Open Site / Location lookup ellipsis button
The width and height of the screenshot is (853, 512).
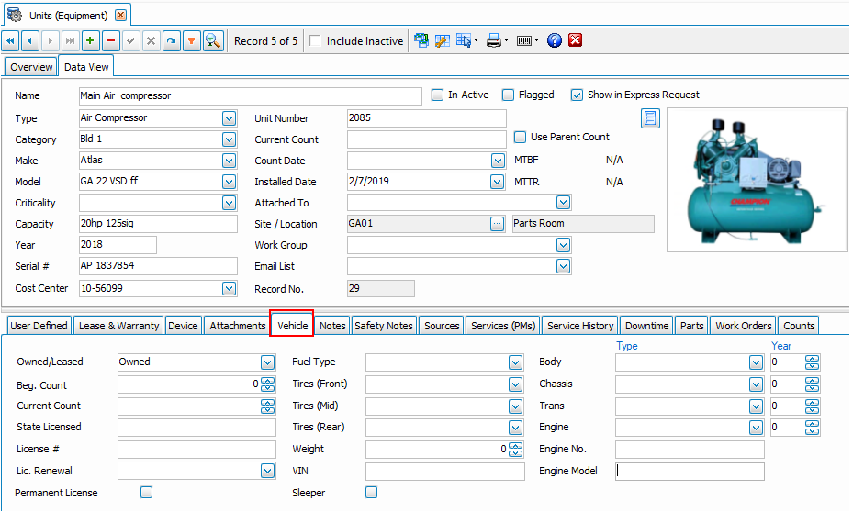[498, 224]
